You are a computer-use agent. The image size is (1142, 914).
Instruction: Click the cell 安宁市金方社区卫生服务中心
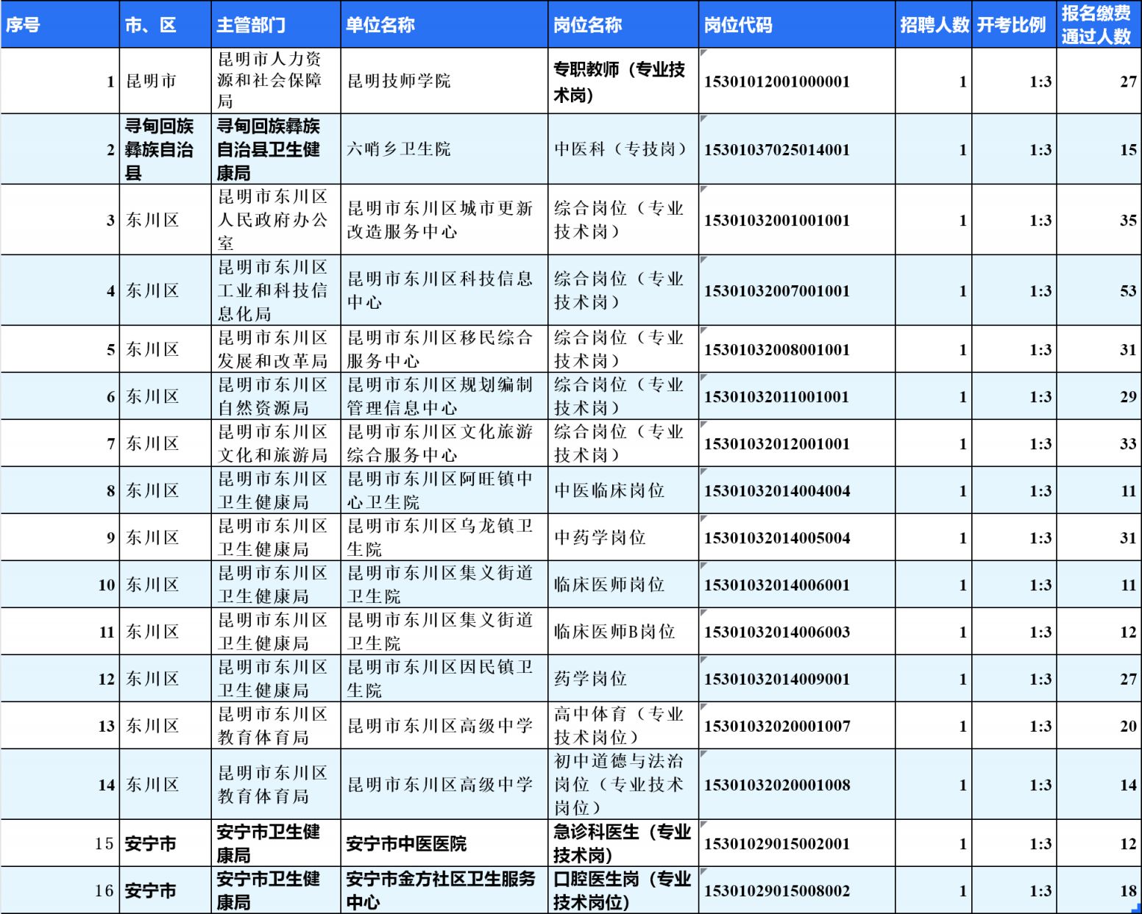coord(444,890)
